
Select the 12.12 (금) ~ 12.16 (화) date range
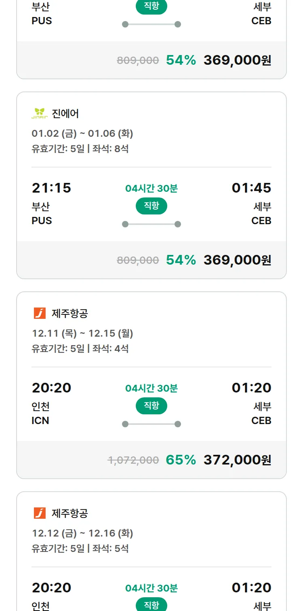[x=82, y=533]
